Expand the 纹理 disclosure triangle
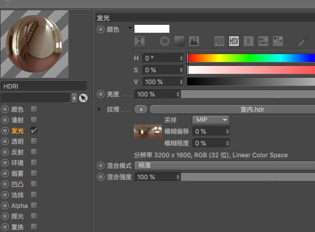 pos(99,109)
